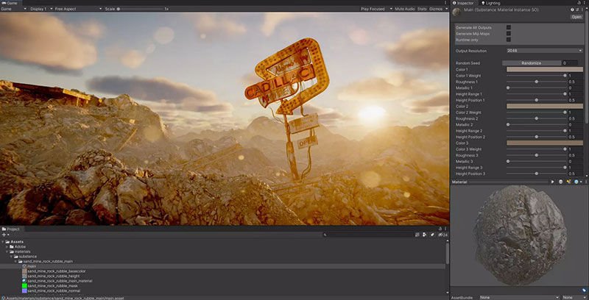The image size is (589, 300).
Task: Click the rock material preview sphere
Action: point(520,235)
